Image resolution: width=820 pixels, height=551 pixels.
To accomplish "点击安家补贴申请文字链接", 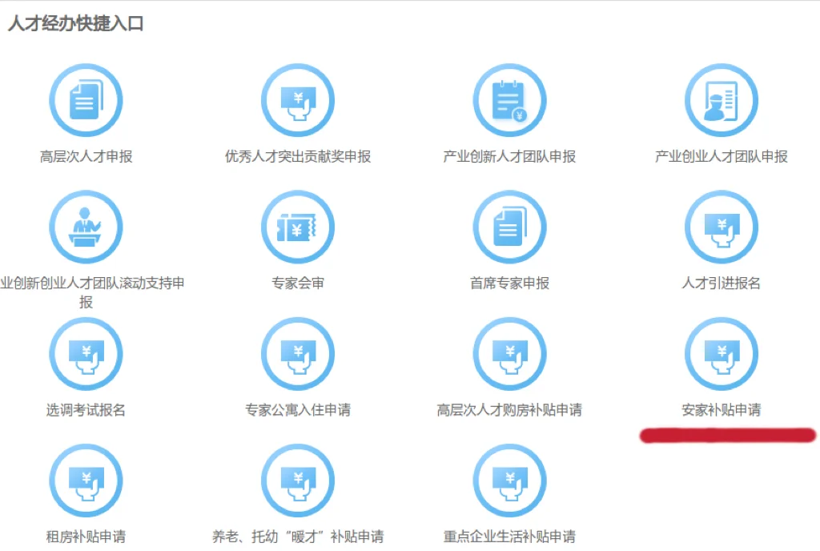I will (721, 408).
